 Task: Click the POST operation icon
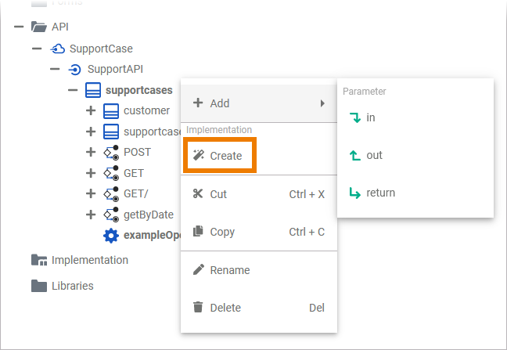click(111, 152)
